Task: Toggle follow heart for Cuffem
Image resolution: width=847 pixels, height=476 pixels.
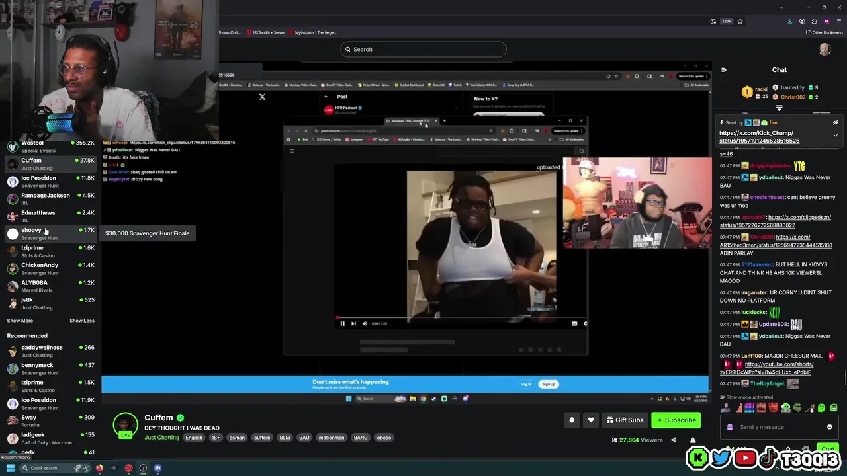Action: tap(591, 420)
